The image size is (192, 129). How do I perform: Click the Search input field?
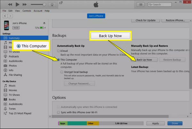160,4
